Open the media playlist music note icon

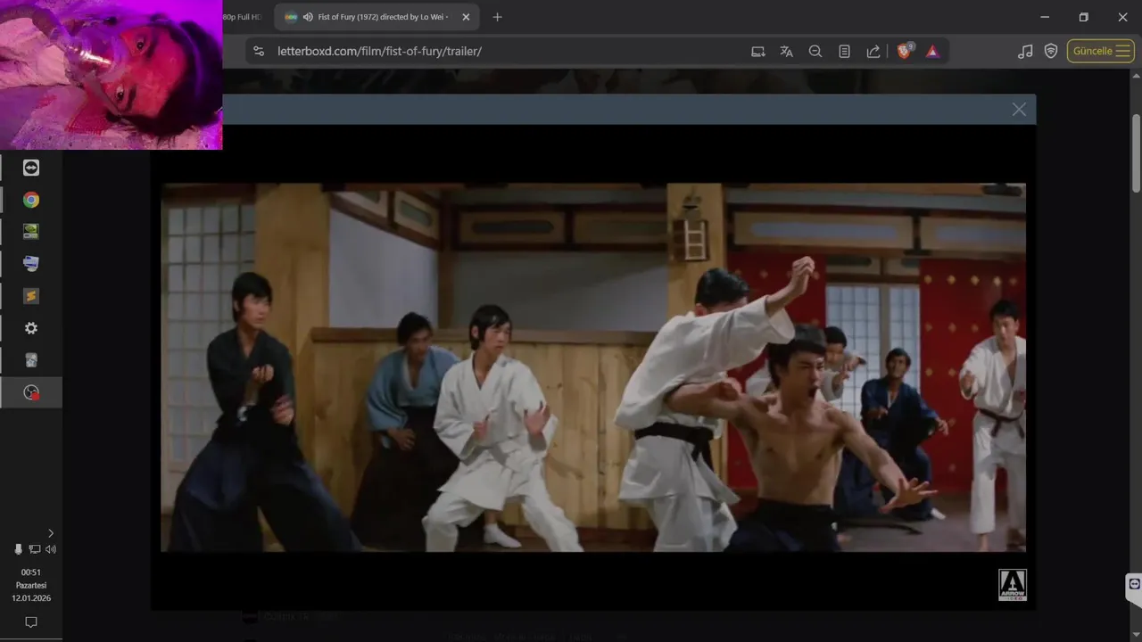point(1025,52)
